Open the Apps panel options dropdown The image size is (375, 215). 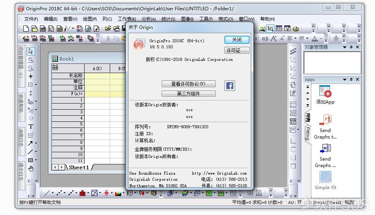(x=345, y=80)
